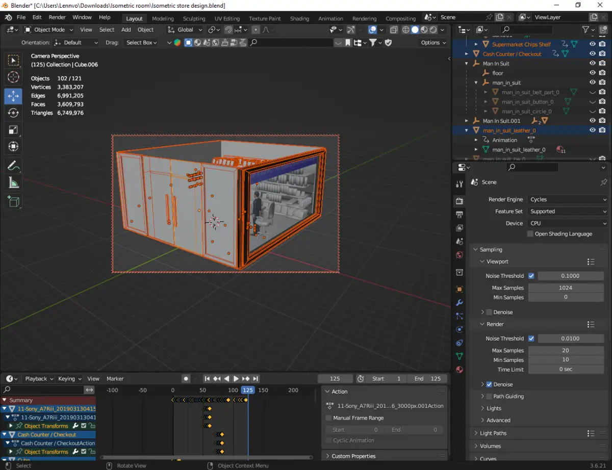Screen dimensions: 612x470
Task: Enable Viewport Denoise checkbox
Action: pos(489,312)
